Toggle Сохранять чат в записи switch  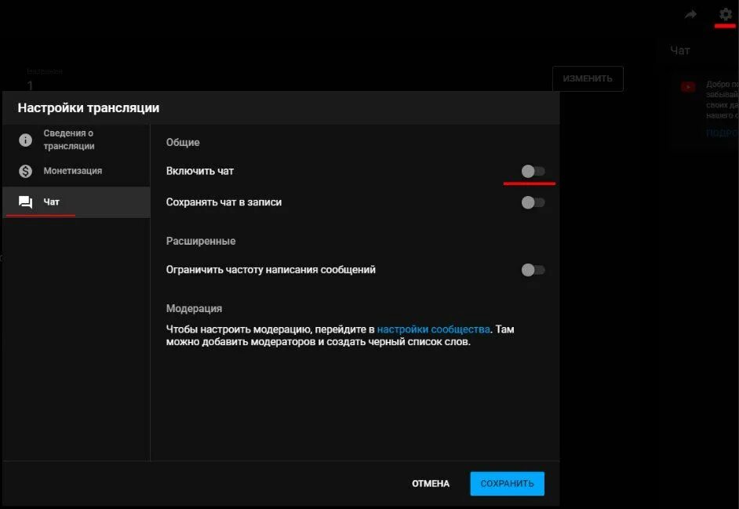[x=533, y=202]
